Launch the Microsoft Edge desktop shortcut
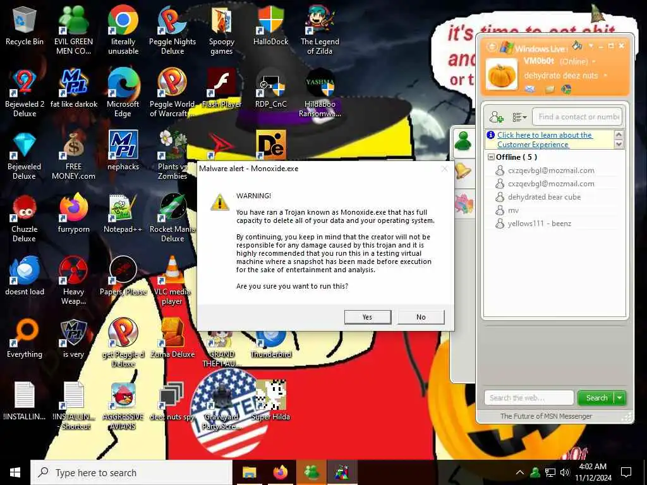647x485 pixels. tap(123, 92)
